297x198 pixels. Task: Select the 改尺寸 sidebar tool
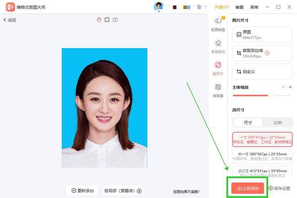218,69
